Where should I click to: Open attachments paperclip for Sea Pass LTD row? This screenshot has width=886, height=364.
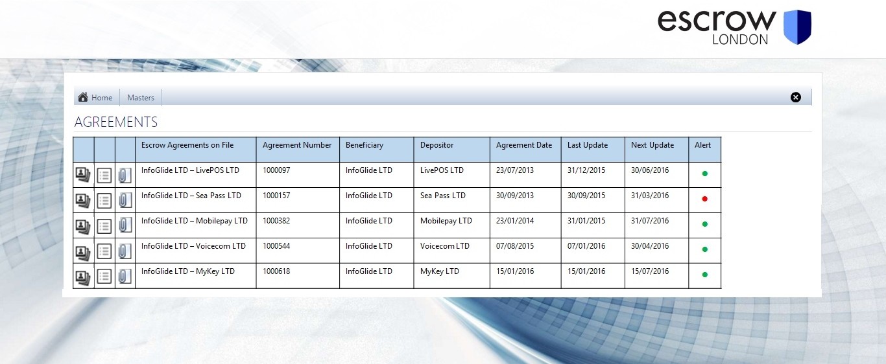coord(125,201)
